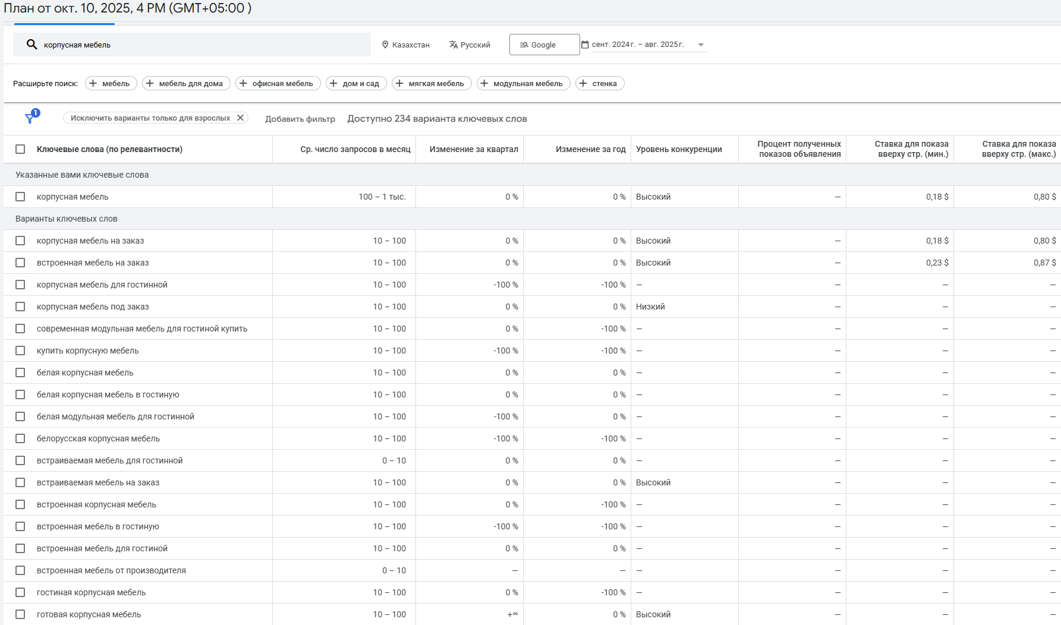This screenshot has width=1061, height=625.
Task: Remove the adult-only exclusion filter chip
Action: 240,118
